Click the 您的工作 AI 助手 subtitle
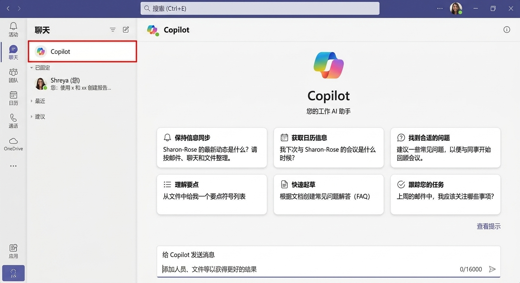The image size is (520, 283). tap(329, 111)
